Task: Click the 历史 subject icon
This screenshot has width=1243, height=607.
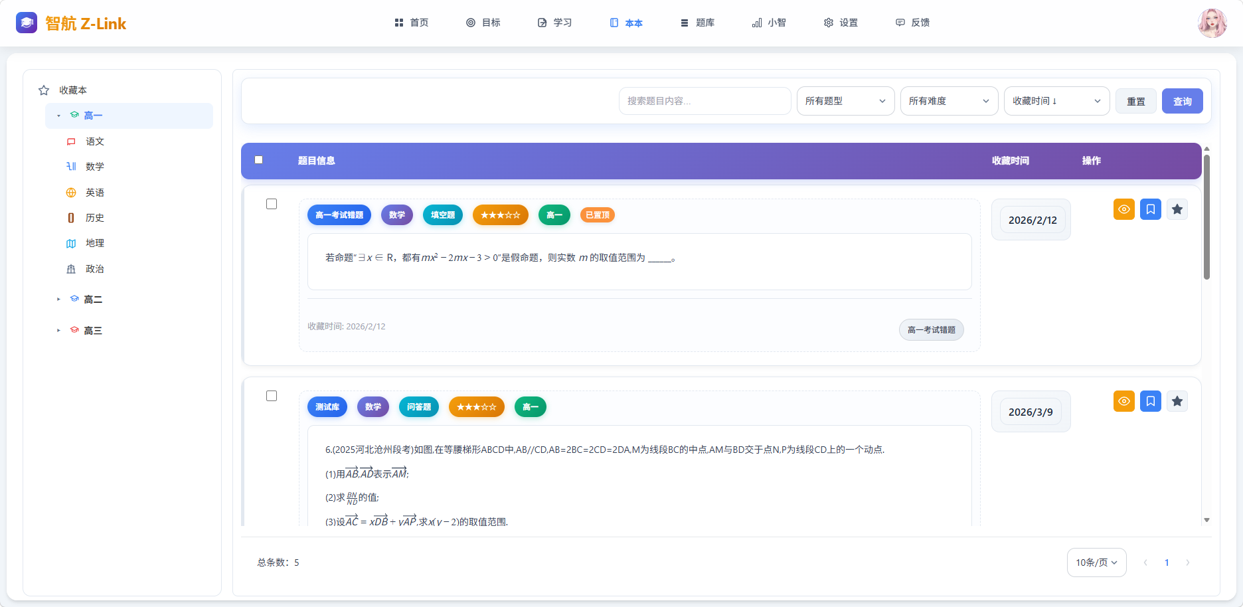Action: coord(71,218)
